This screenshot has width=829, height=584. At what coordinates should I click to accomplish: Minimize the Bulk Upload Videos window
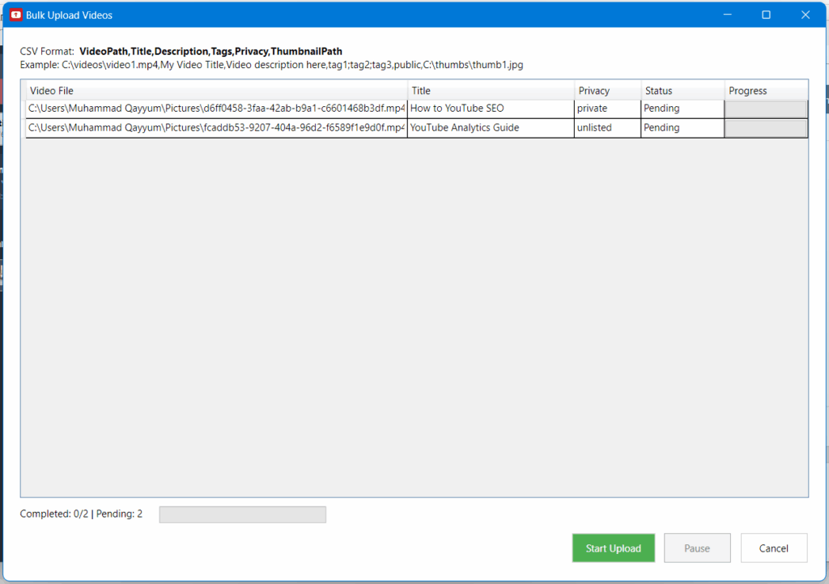728,15
